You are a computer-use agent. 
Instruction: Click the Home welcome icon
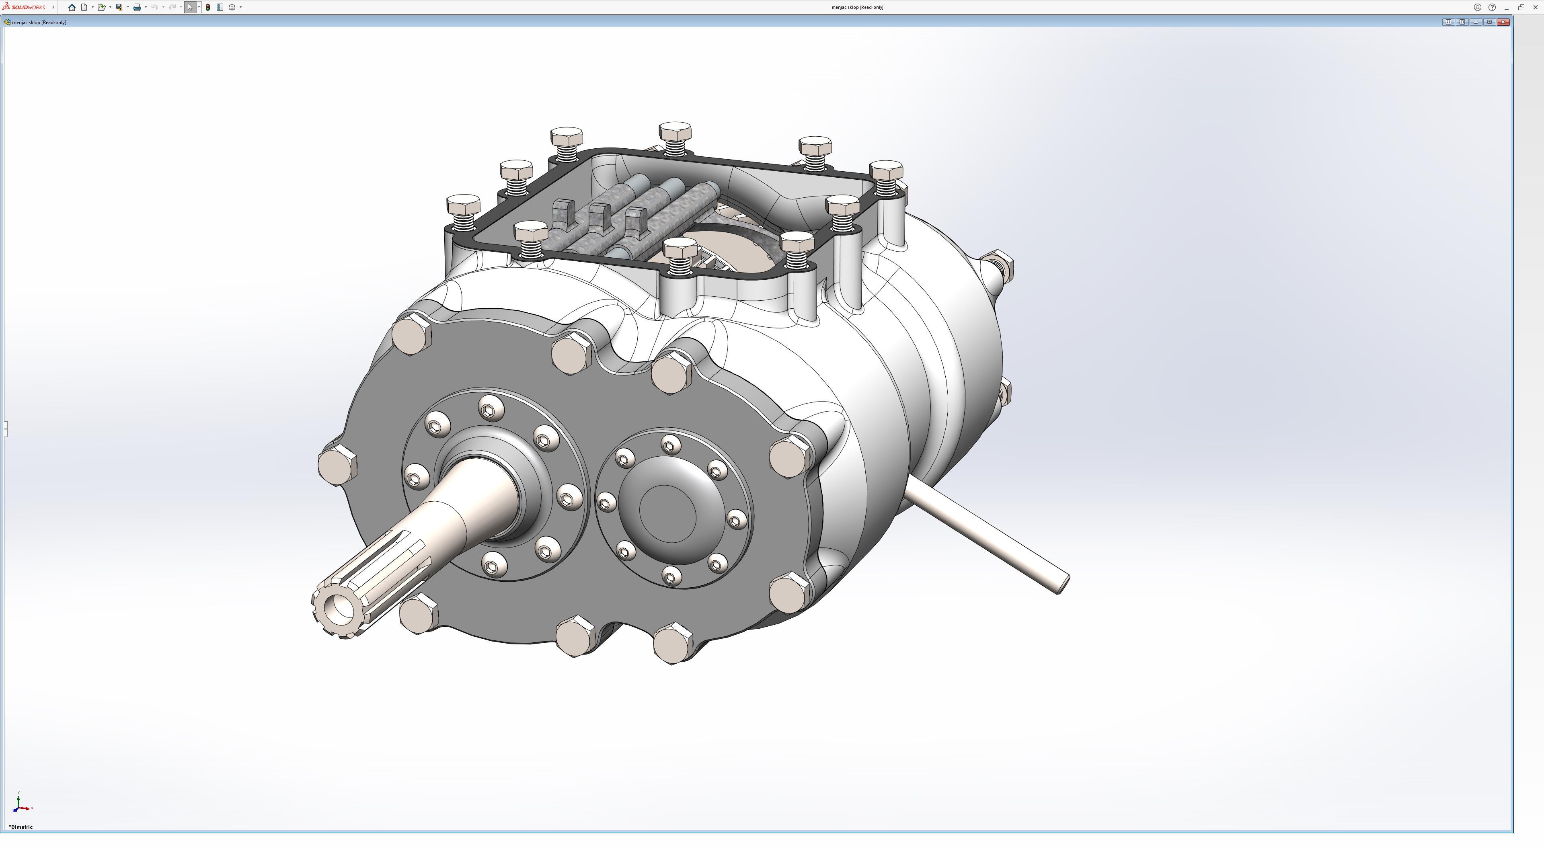(72, 7)
